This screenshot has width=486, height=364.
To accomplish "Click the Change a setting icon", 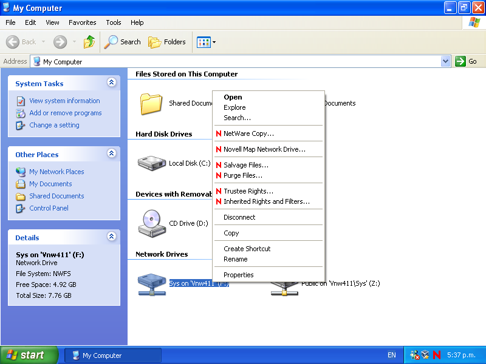I will tap(21, 126).
